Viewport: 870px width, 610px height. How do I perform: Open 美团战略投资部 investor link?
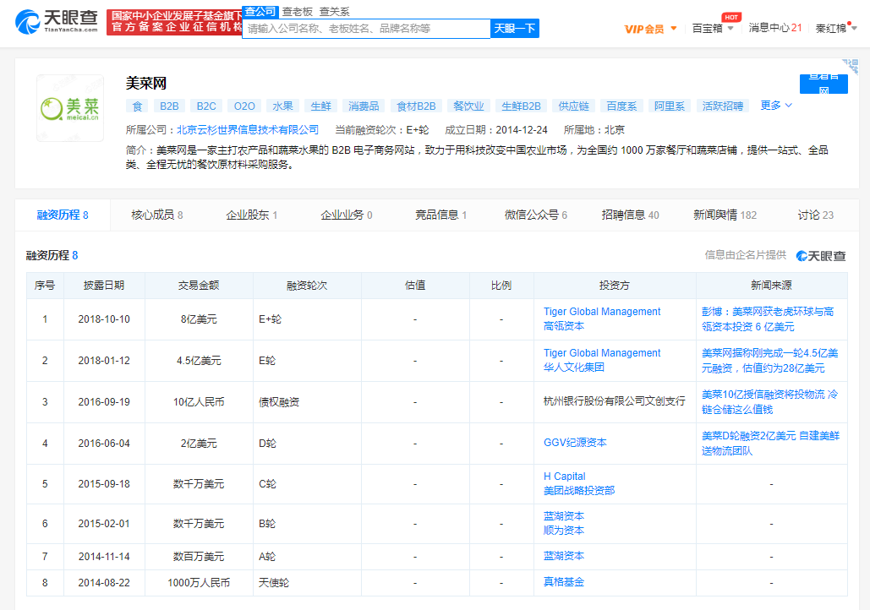pos(579,491)
